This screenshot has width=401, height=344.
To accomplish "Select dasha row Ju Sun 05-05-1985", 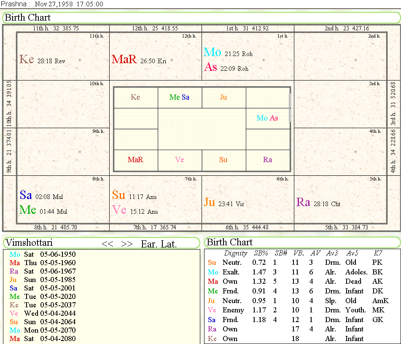I will click(43, 280).
